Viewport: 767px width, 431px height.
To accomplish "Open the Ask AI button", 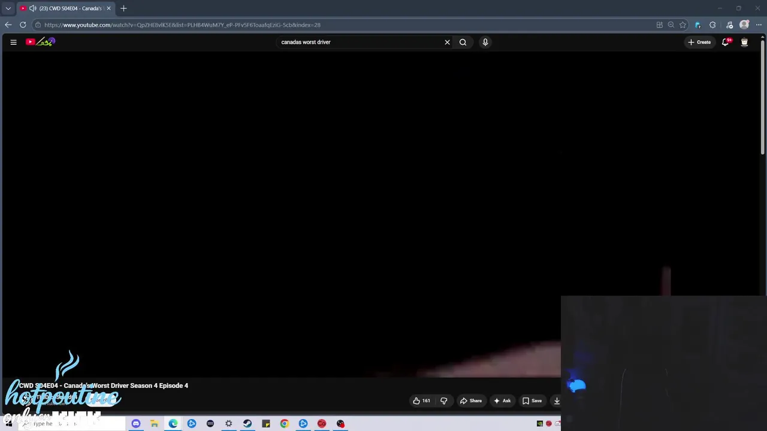I will pos(502,400).
